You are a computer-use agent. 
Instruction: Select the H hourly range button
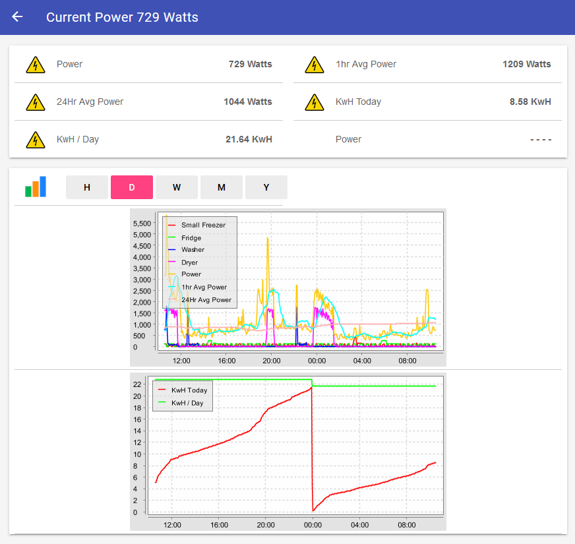pyautogui.click(x=87, y=187)
